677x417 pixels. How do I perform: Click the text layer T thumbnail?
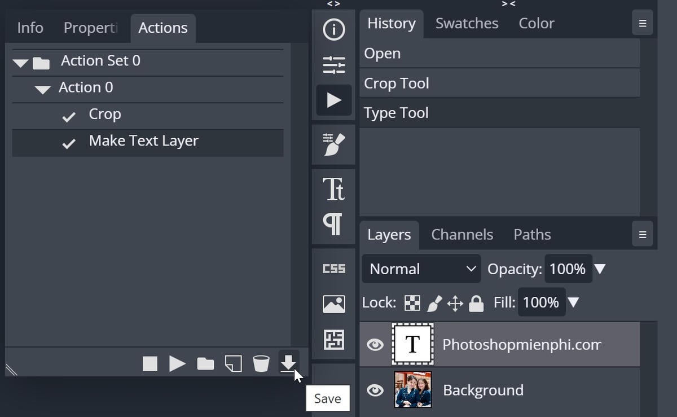pos(413,344)
